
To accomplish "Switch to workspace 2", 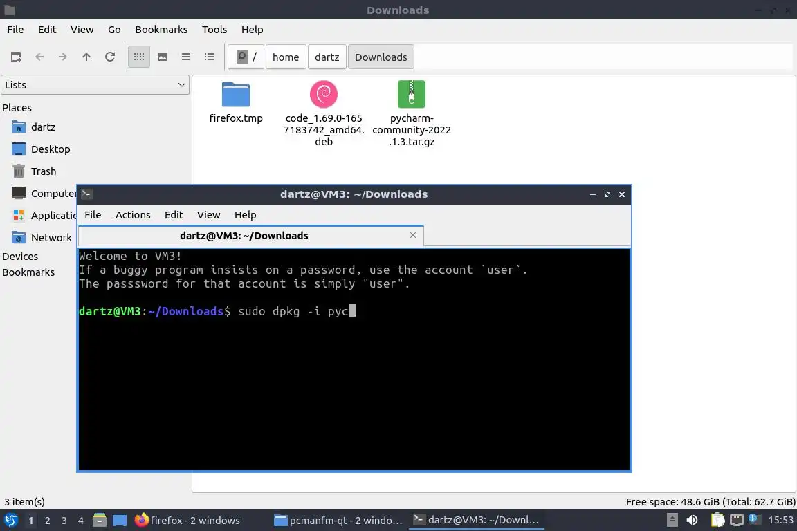I will [47, 521].
